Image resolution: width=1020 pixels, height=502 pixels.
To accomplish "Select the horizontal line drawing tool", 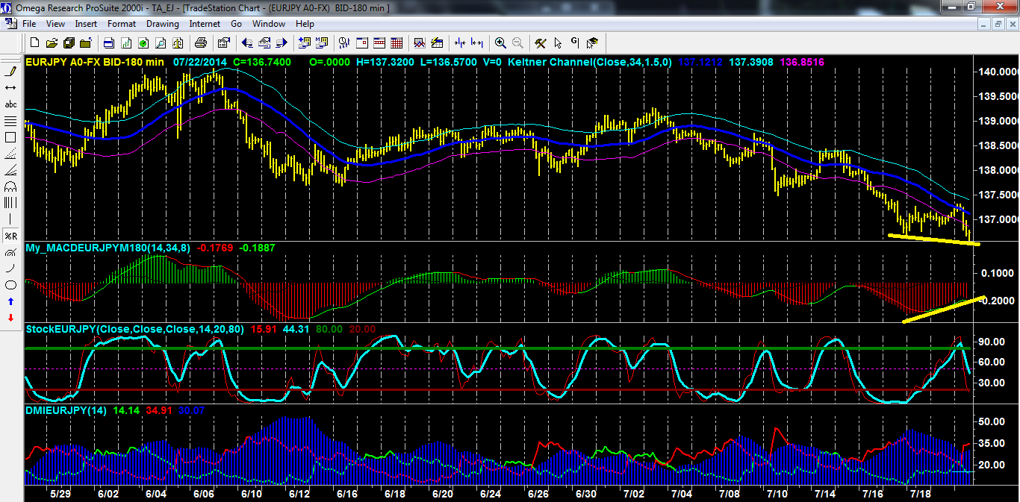I will click(10, 88).
